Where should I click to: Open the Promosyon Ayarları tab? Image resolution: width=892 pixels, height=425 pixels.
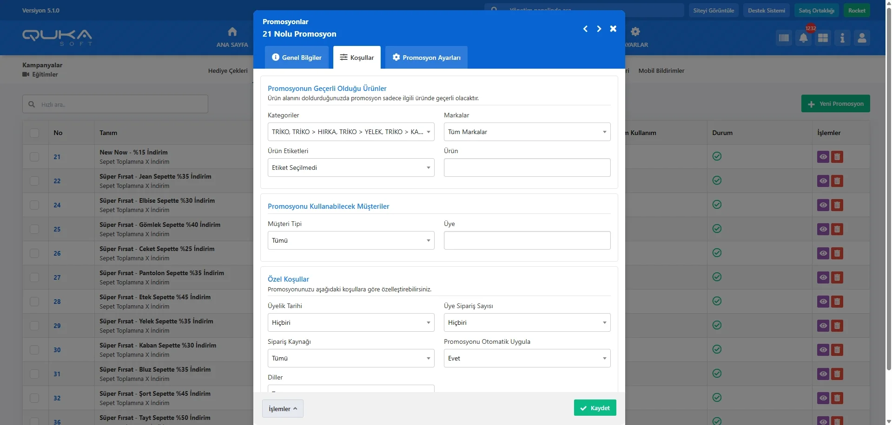coord(426,58)
